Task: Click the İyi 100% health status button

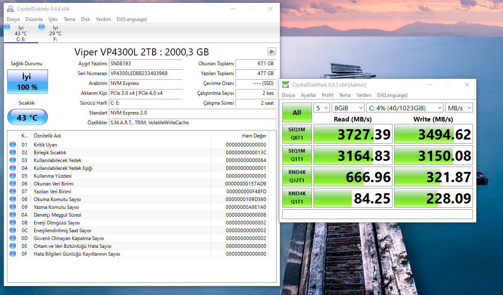Action: click(x=28, y=82)
